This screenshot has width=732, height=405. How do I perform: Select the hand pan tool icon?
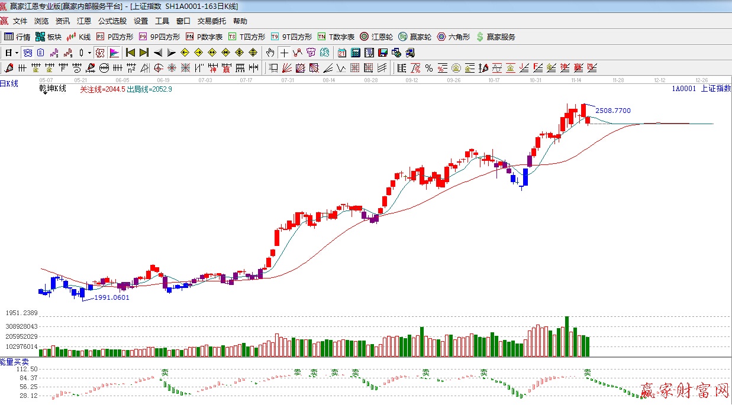pos(270,53)
